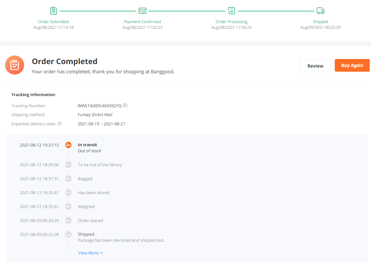
Task: Click the orange Order Completed clipboard icon
Action: [15, 65]
